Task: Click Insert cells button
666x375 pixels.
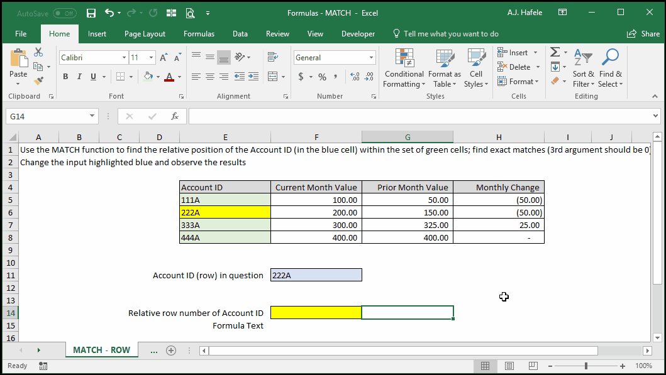Action: point(513,53)
